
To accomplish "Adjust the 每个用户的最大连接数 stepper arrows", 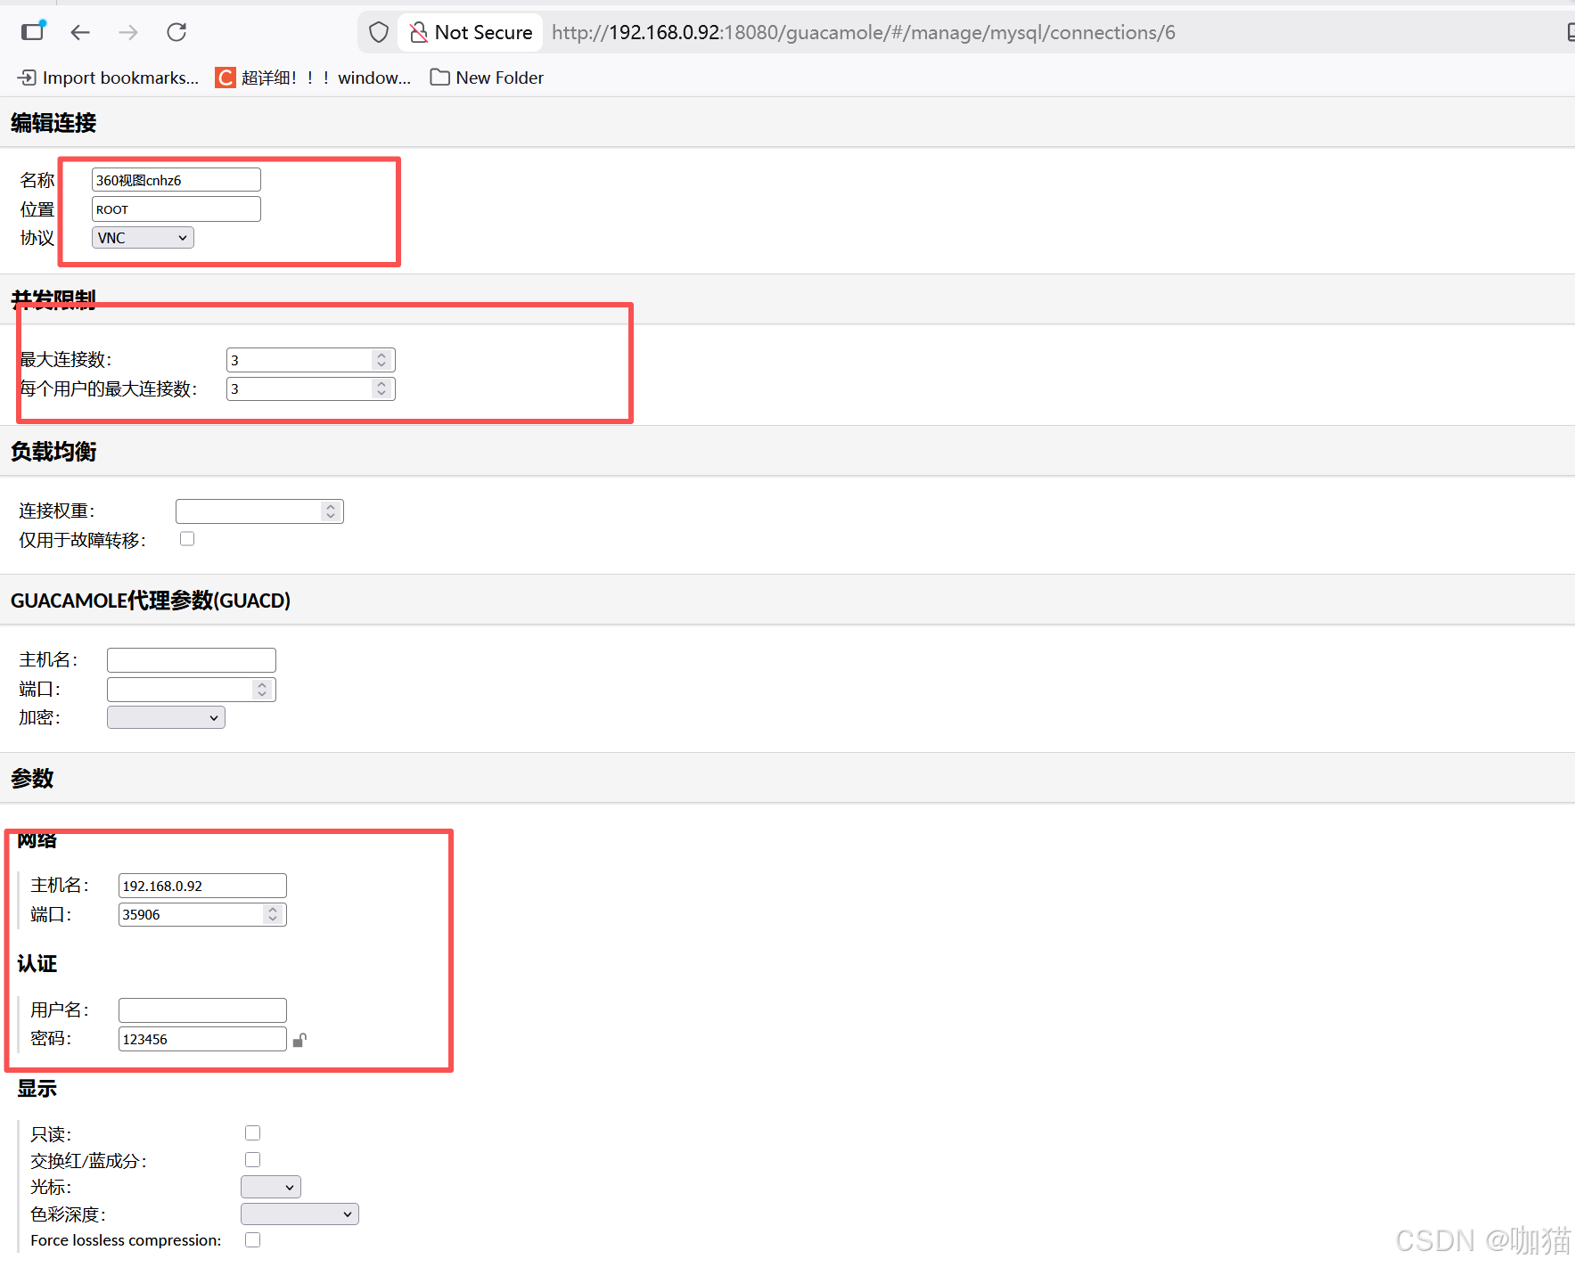I will click(x=381, y=388).
